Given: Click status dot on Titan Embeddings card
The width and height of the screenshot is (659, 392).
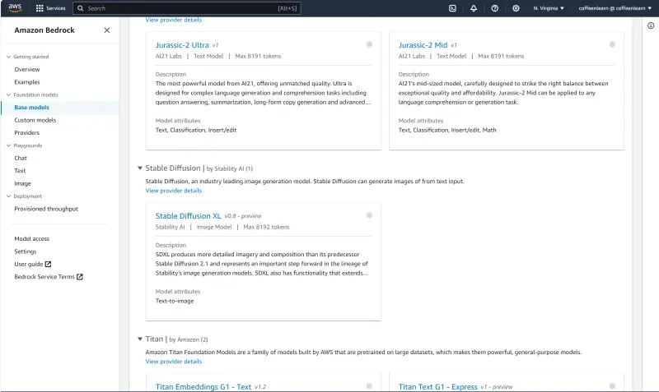Looking at the screenshot, I should pos(369,386).
